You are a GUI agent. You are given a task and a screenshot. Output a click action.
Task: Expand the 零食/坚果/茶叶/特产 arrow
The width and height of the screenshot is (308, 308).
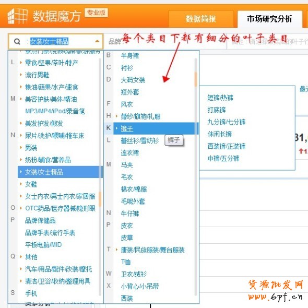click(x=21, y=63)
